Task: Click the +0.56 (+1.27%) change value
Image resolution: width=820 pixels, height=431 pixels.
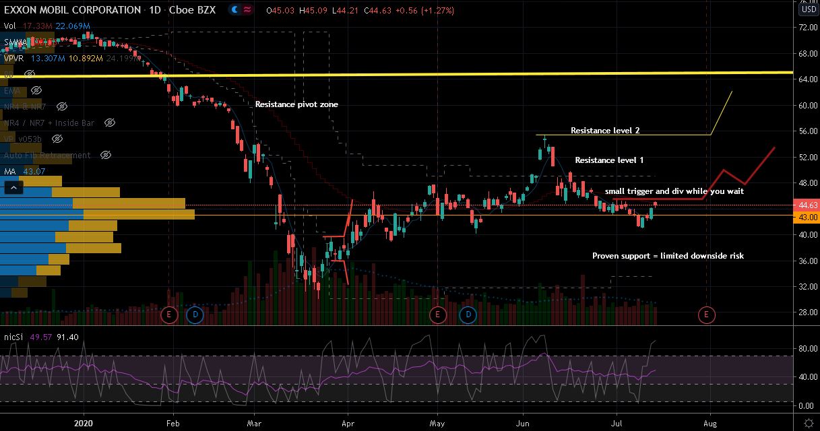Action: point(425,11)
